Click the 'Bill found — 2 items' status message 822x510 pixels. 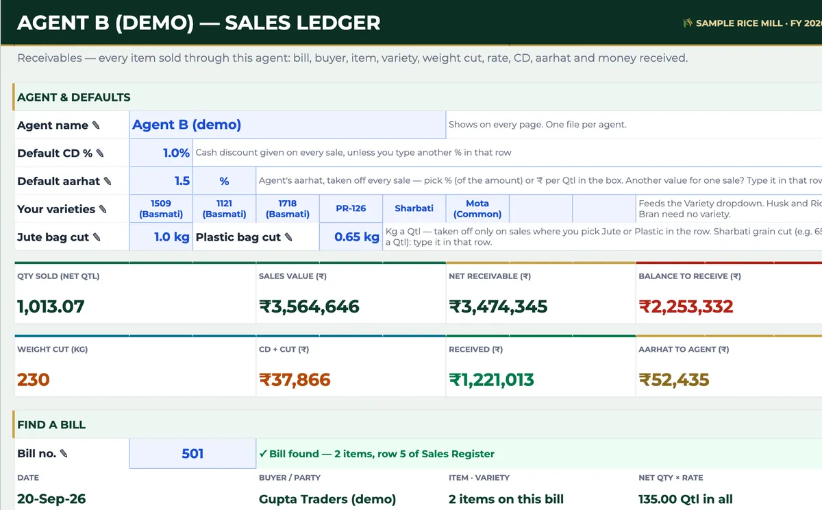pyautogui.click(x=377, y=454)
